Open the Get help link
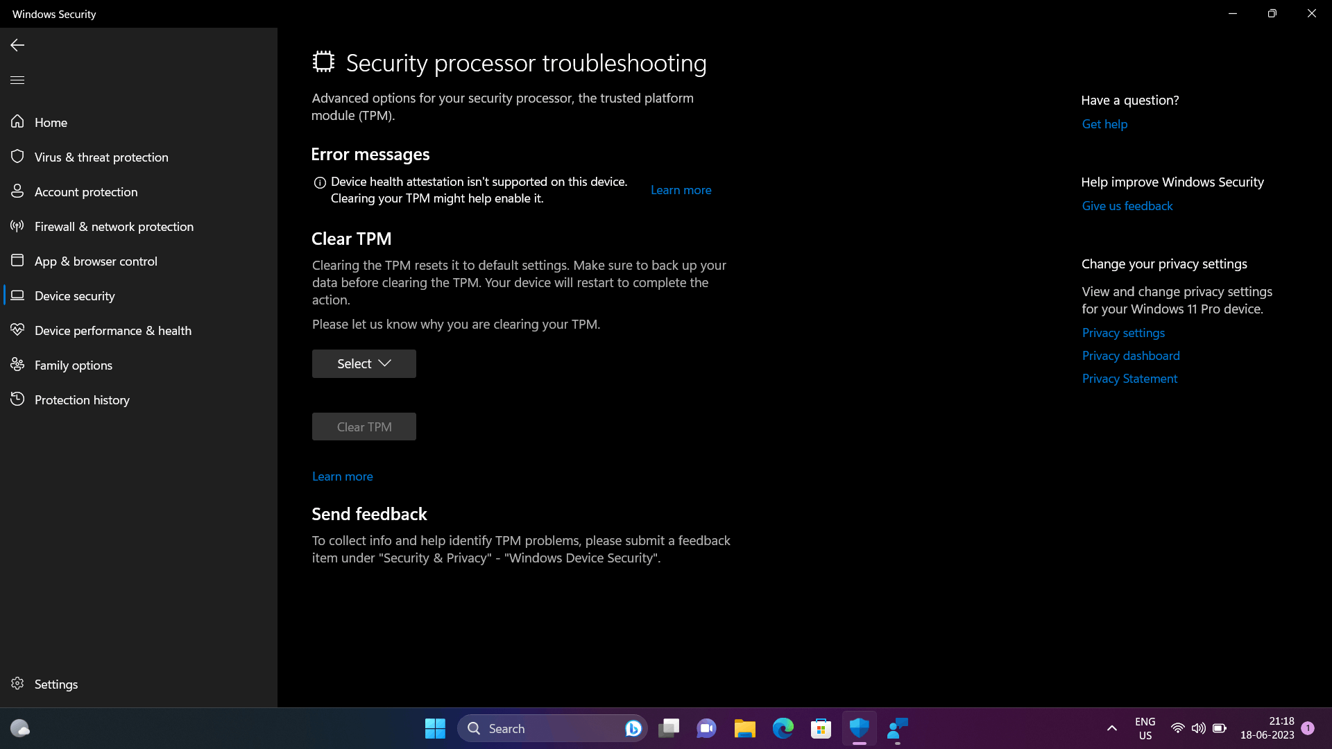Screen dimensions: 1332x749 tap(1104, 124)
